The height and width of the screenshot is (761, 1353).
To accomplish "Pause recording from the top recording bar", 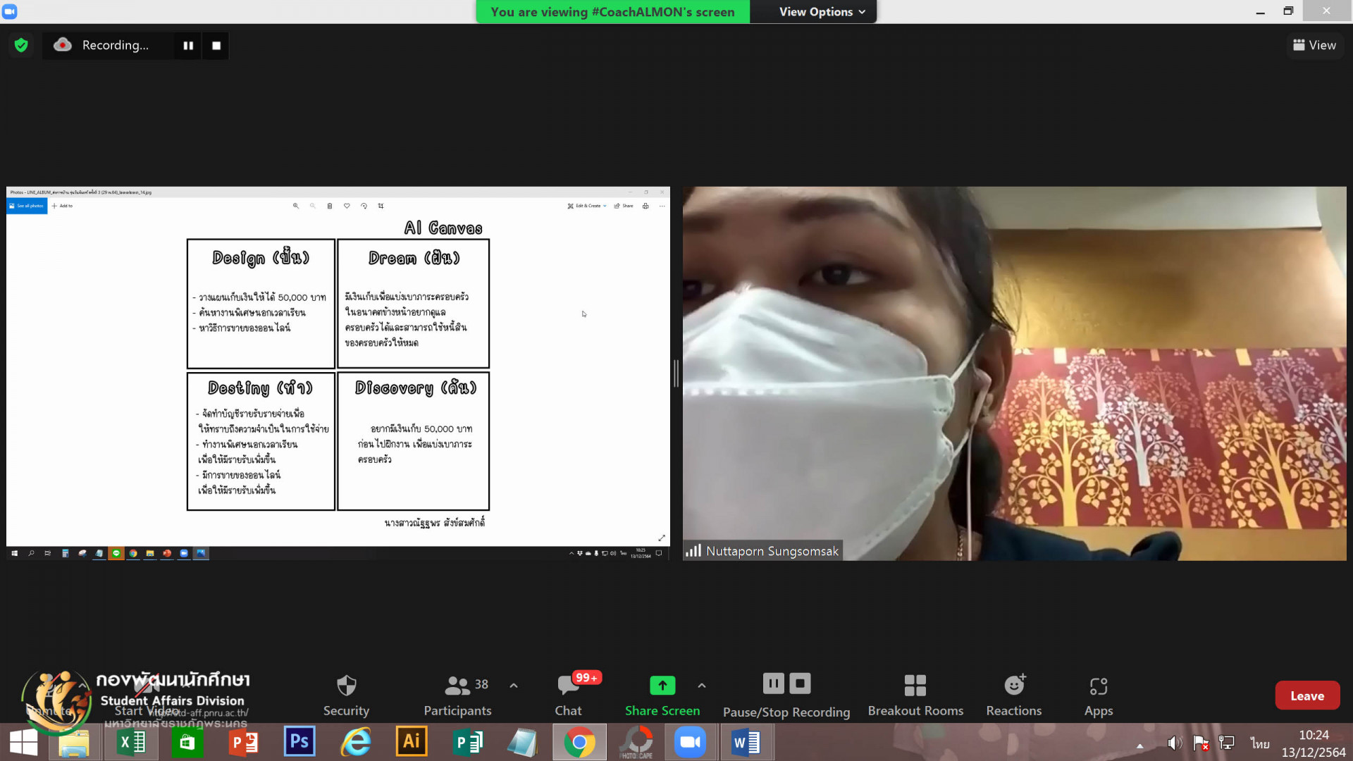I will point(188,45).
